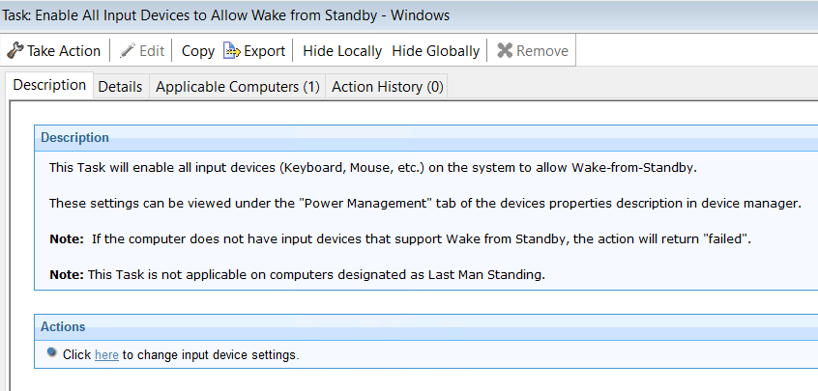The width and height of the screenshot is (818, 391).
Task: Hide this task locally
Action: click(x=342, y=51)
